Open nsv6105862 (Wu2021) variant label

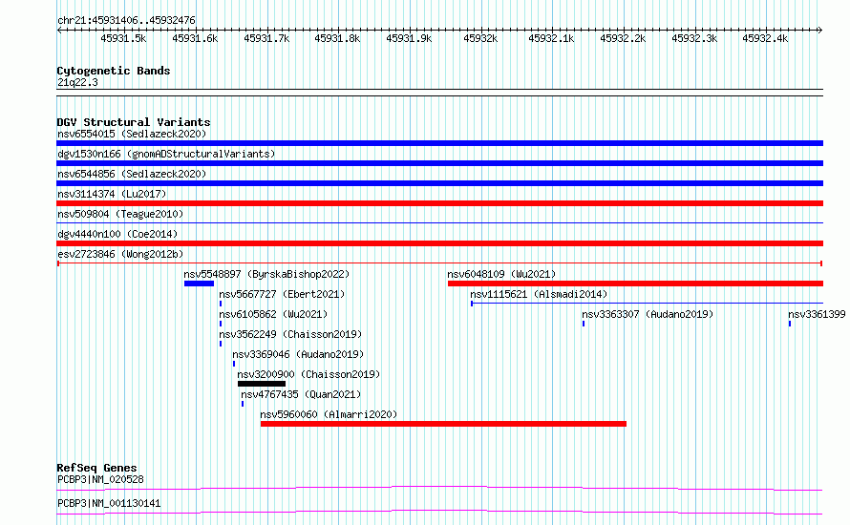(x=273, y=314)
